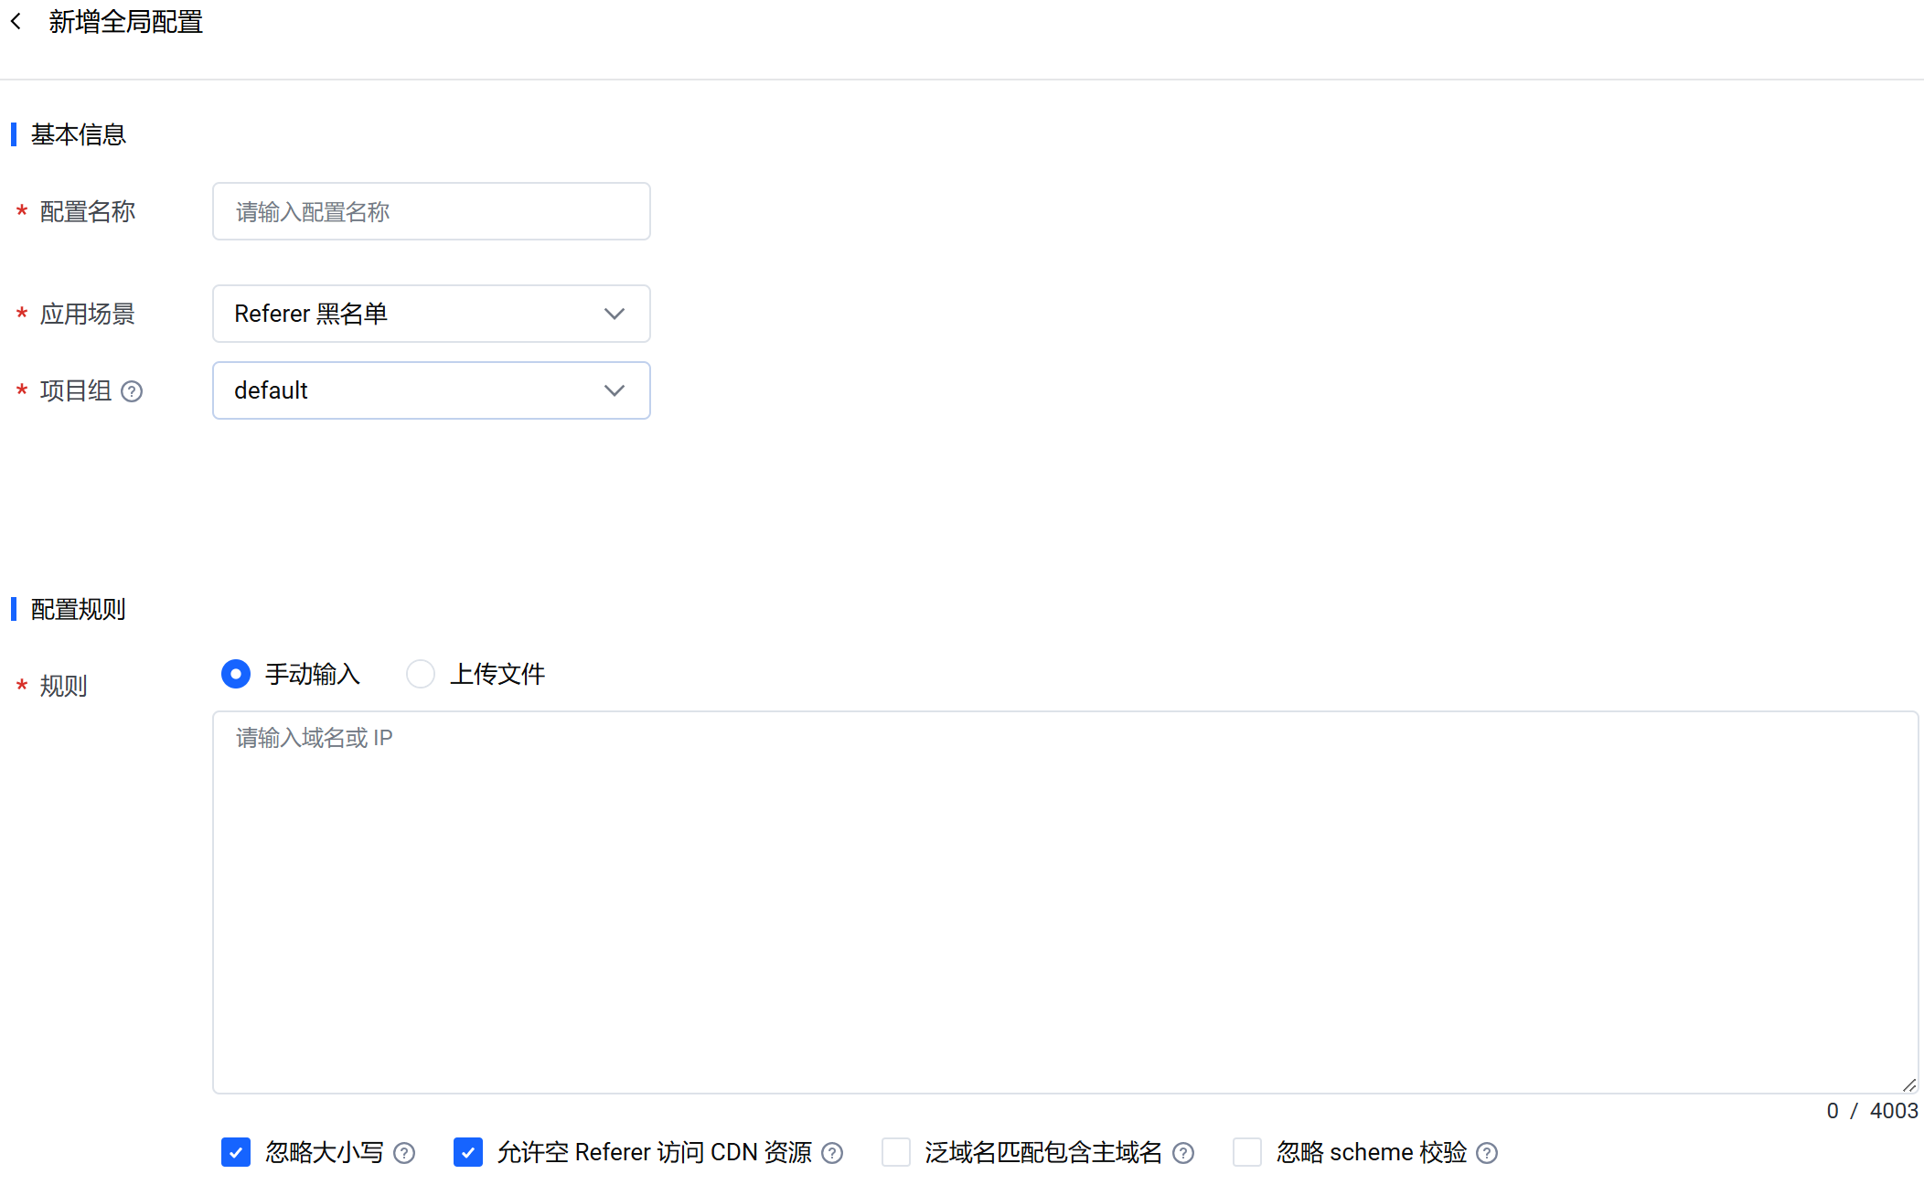Click the 请输入域名或 IP rule textarea
The image size is (1924, 1185).
[1064, 901]
